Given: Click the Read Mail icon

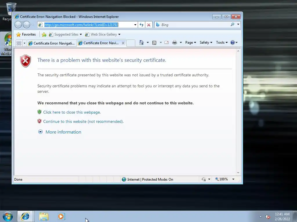Looking at the screenshot, I should click(x=166, y=42).
